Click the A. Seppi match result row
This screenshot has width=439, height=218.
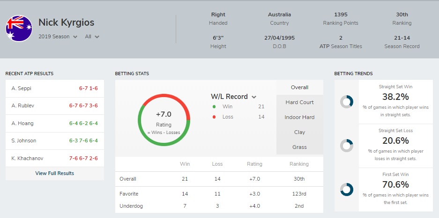click(55, 89)
